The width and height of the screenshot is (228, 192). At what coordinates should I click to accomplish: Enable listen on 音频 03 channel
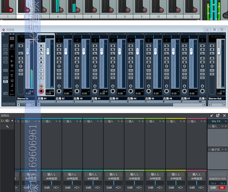tap(113, 53)
